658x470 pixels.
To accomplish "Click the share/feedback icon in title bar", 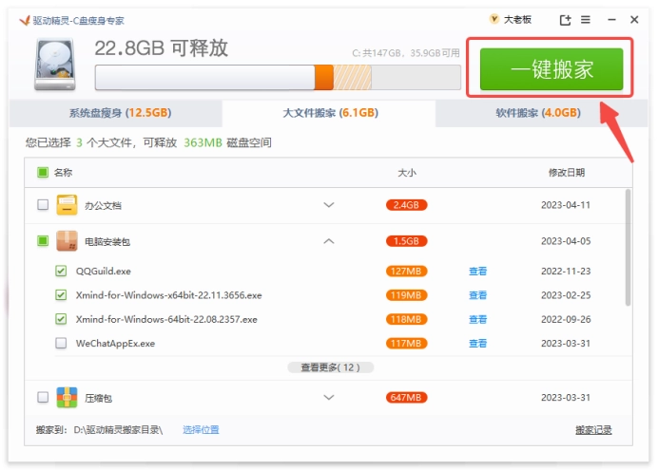I will point(566,20).
